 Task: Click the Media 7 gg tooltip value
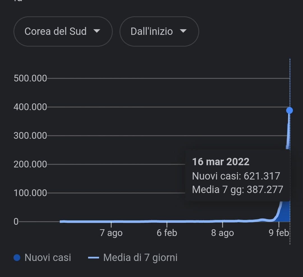click(x=265, y=190)
